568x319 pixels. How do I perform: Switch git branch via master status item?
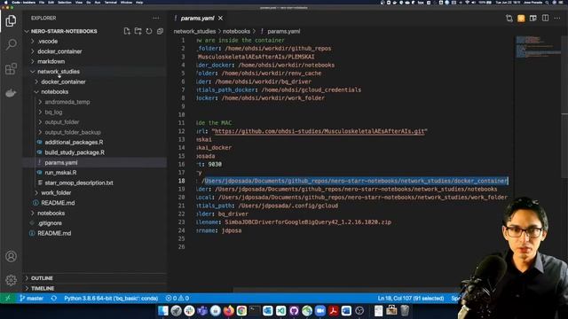click(32, 299)
